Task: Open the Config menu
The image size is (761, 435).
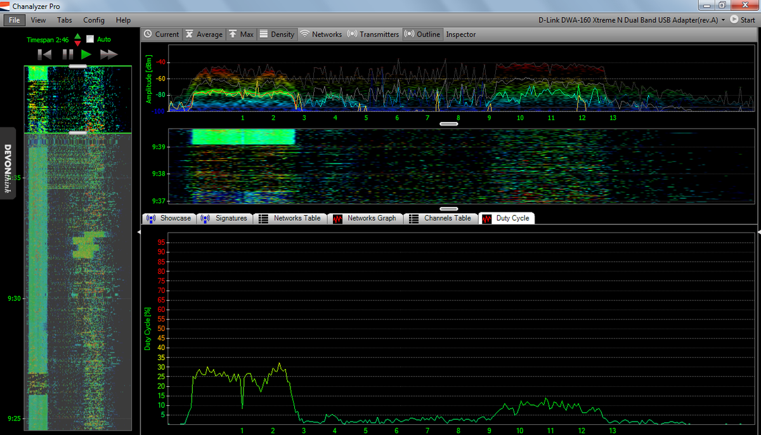Action: coord(93,20)
